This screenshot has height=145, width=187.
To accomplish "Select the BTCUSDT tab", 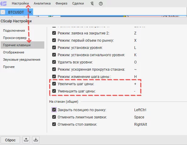I will point(16,12).
